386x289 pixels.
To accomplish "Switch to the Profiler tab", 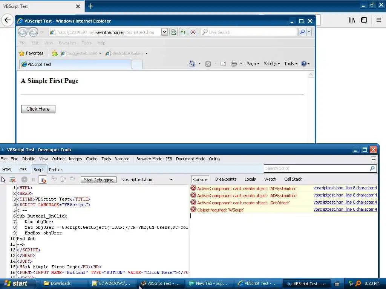I will coord(55,170).
